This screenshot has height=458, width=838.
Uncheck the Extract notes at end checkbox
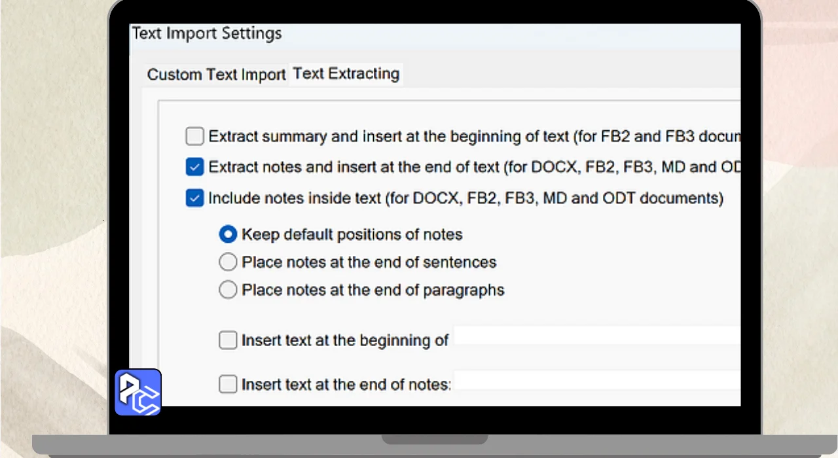click(194, 167)
